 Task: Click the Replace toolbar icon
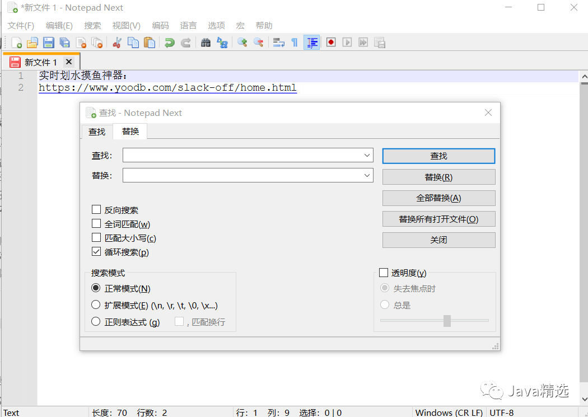pyautogui.click(x=222, y=43)
